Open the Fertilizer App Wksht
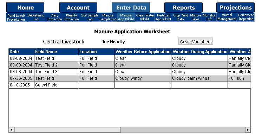The image size is (262, 140). tap(163, 17)
